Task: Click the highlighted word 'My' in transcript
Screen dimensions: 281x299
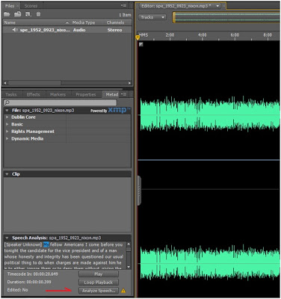Action: coord(46,244)
